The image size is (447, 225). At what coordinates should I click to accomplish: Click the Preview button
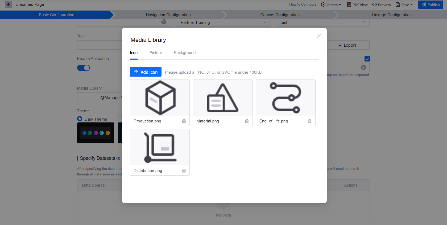382,5
